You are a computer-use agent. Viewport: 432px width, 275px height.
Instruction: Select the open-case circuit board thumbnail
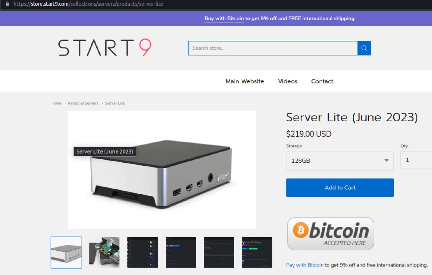(104, 252)
